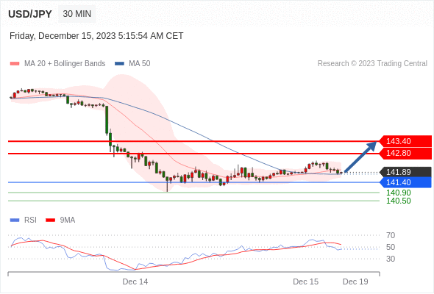Click the red 9MA legend swatch
The image size is (434, 294).
(x=50, y=220)
